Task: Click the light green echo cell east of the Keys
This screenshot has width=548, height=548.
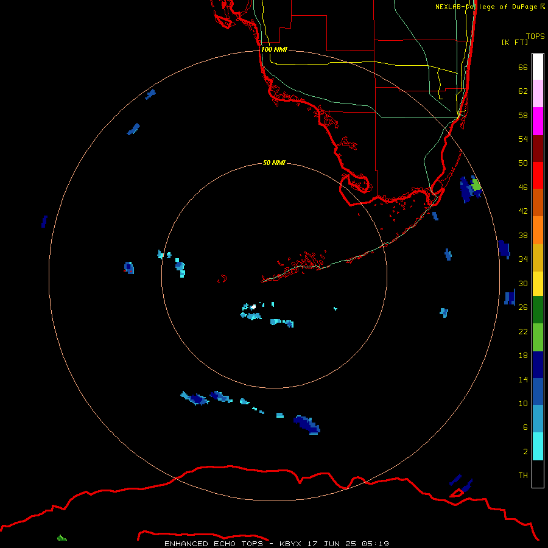Action: point(476,184)
